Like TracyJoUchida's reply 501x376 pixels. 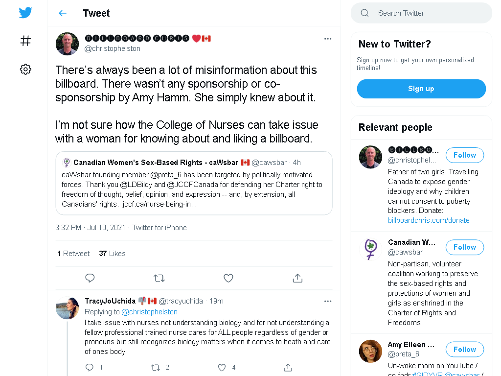[222, 367]
